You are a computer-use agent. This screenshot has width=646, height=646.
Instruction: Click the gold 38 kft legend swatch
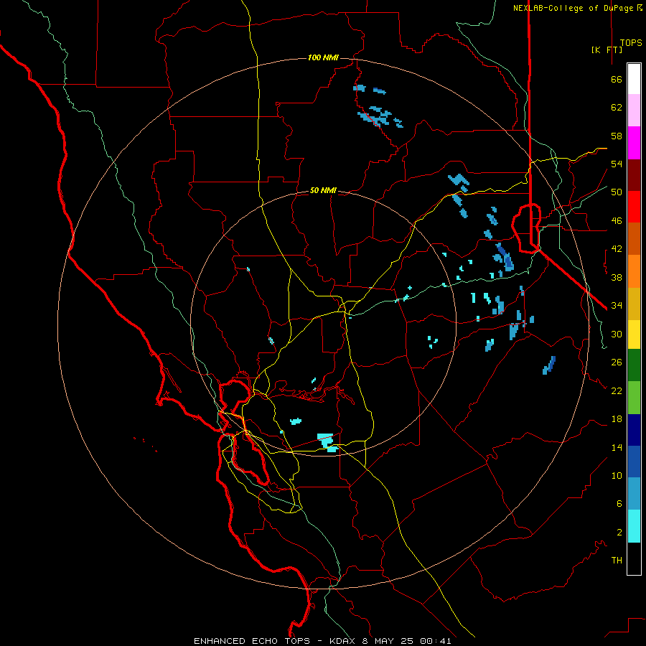634,304
